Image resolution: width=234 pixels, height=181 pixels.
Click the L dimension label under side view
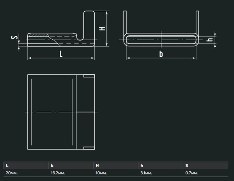point(60,54)
